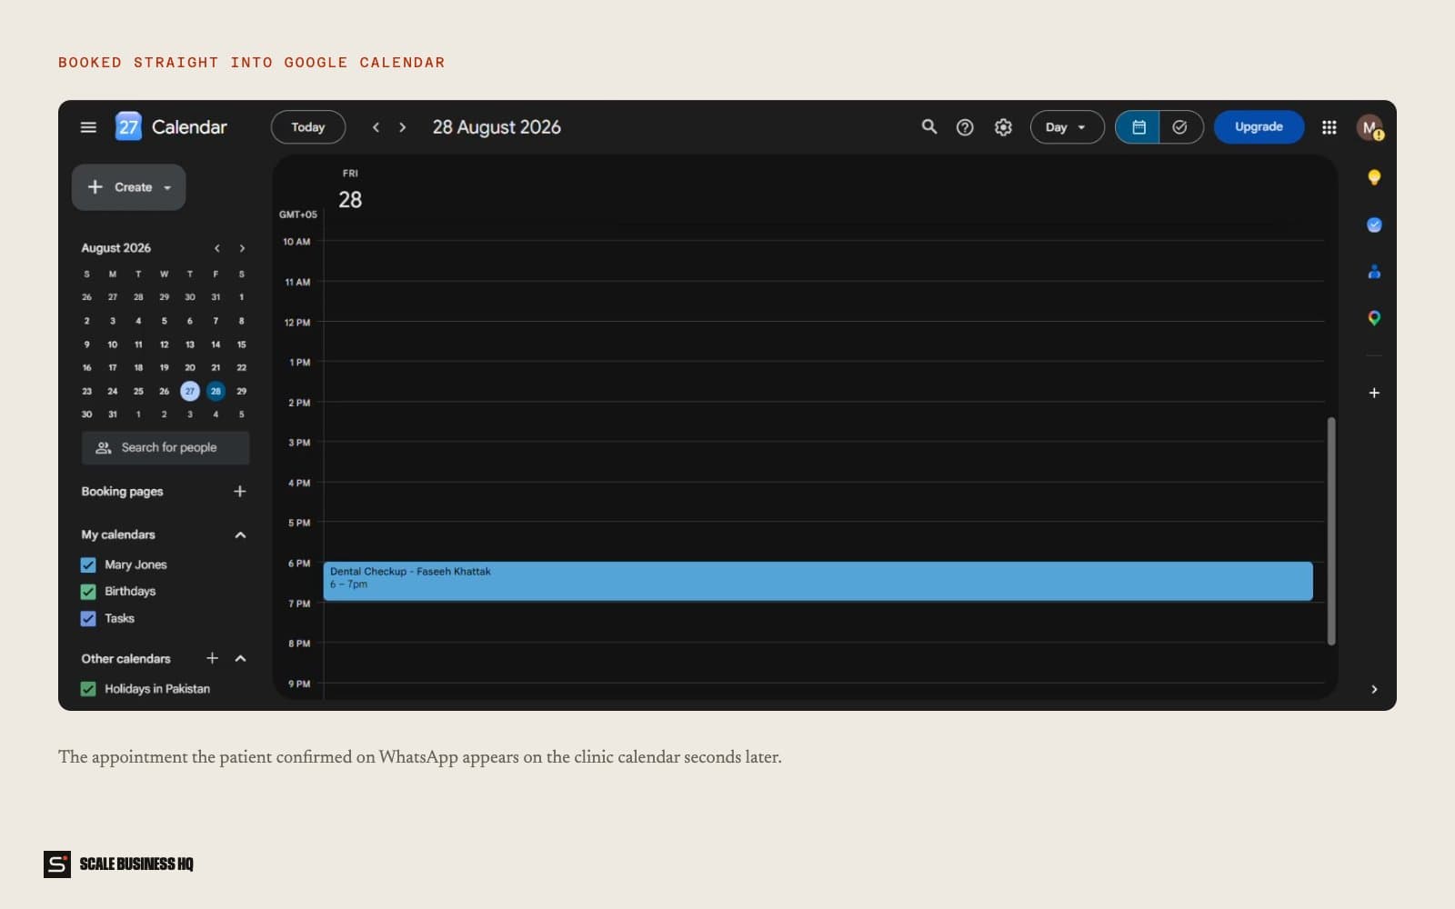Open the account profile avatar
Screen dimensions: 1455x909
coord(1370,127)
